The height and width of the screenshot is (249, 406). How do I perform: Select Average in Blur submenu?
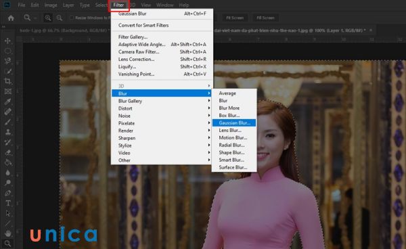click(234, 93)
